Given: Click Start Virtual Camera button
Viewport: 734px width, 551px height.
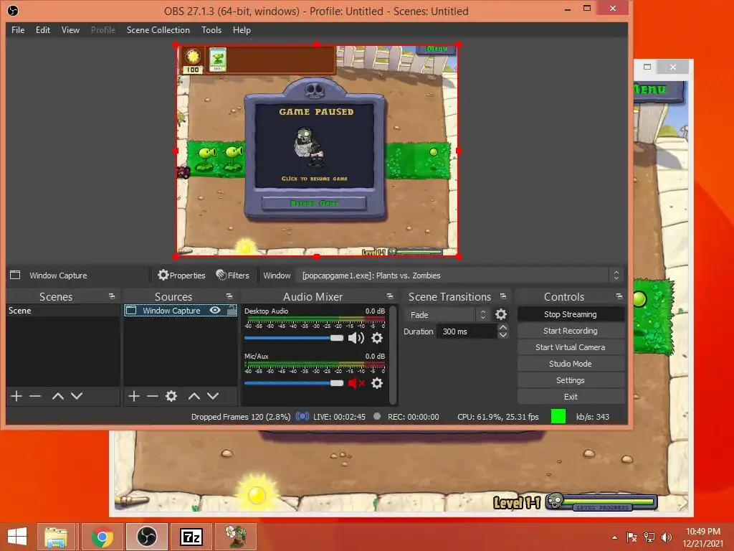Looking at the screenshot, I should [x=571, y=347].
